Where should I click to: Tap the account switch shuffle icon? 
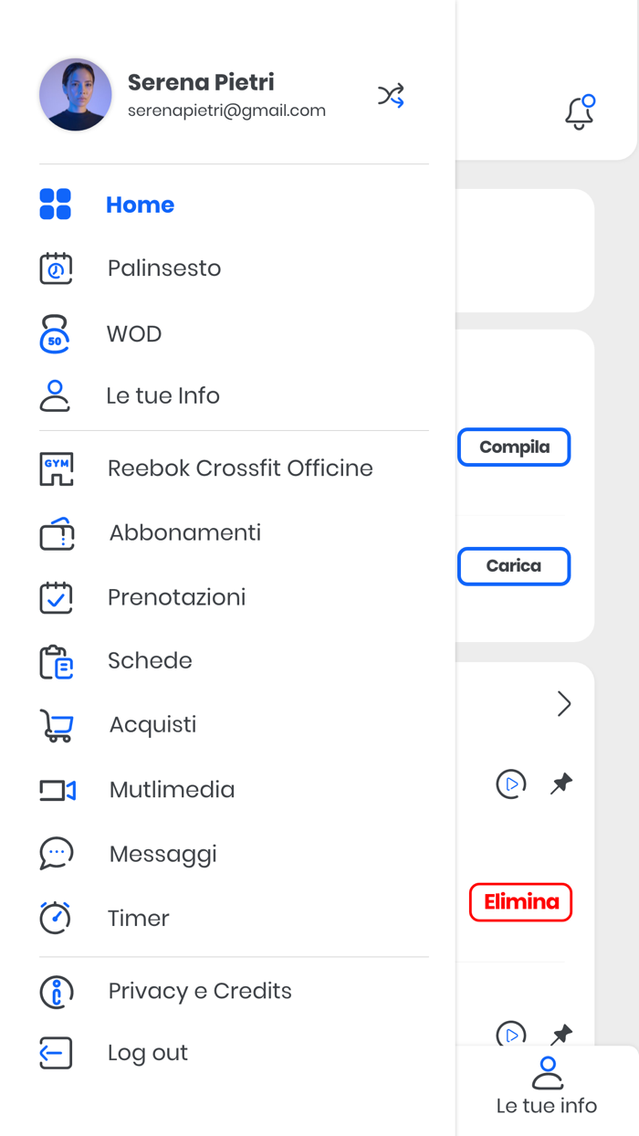[x=391, y=95]
